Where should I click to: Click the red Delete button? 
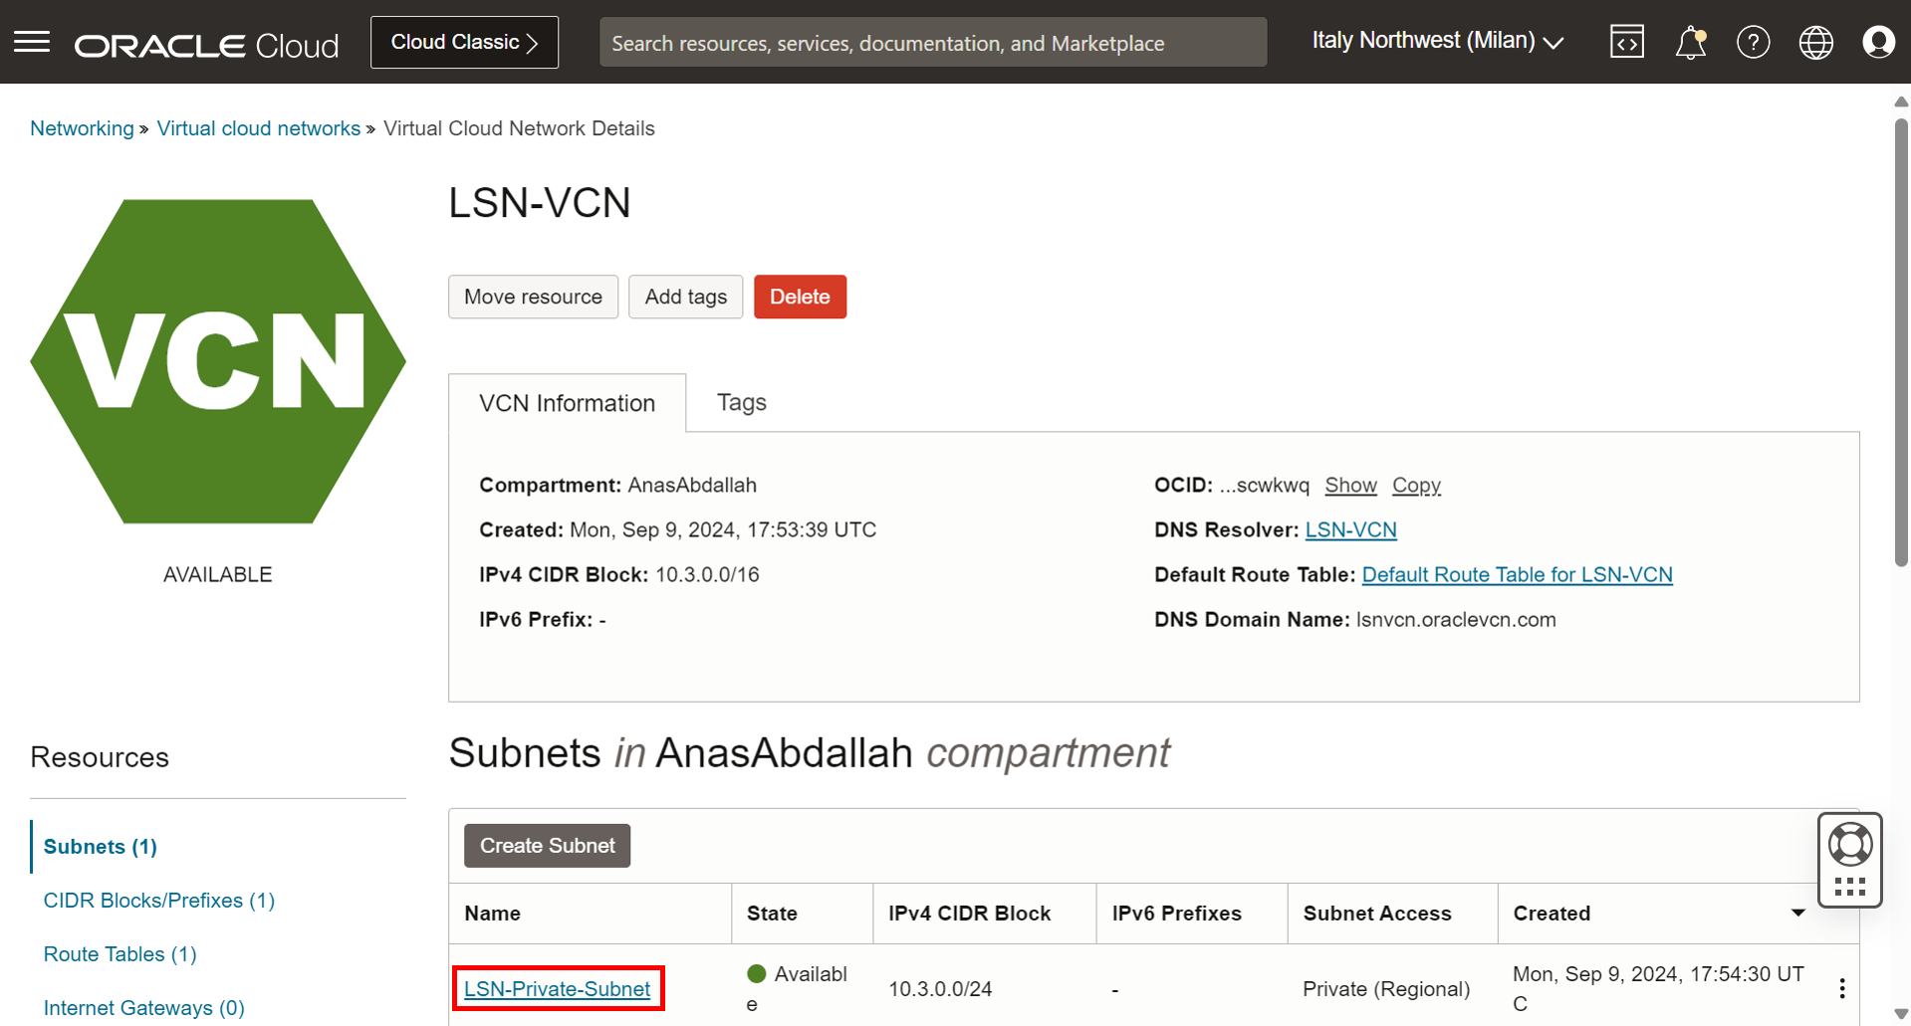click(x=800, y=297)
